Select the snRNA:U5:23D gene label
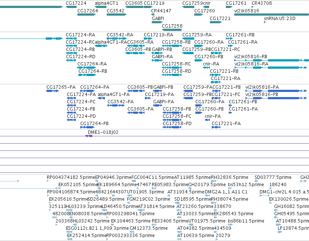This screenshot has width=309, height=241. (x=280, y=18)
